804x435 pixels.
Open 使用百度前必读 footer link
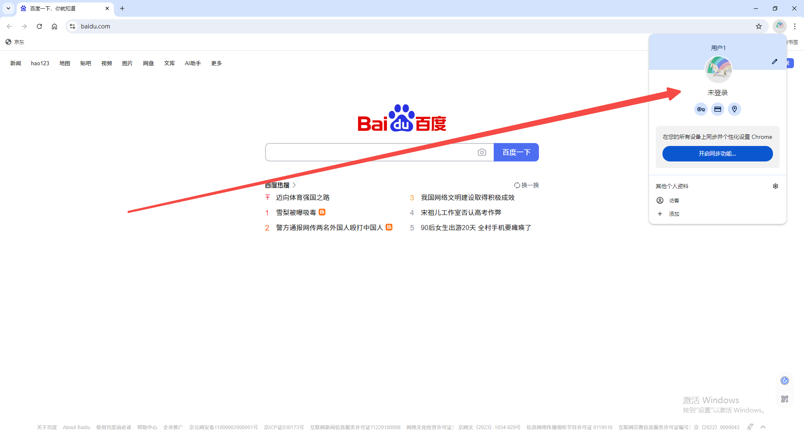click(114, 427)
